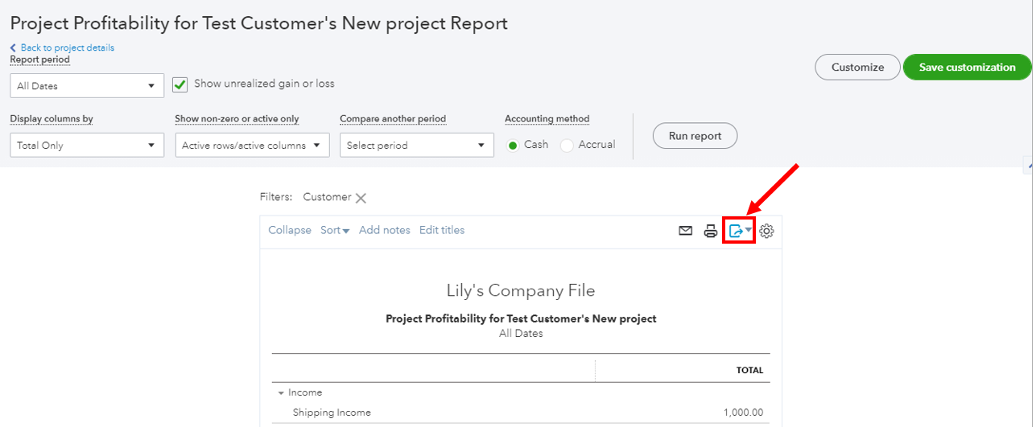Viewport: 1036px width, 427px height.
Task: Expand the Active rows/active columns dropdown
Action: (252, 146)
